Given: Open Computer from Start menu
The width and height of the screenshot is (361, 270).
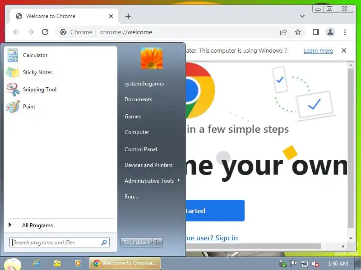Looking at the screenshot, I should coord(137,132).
